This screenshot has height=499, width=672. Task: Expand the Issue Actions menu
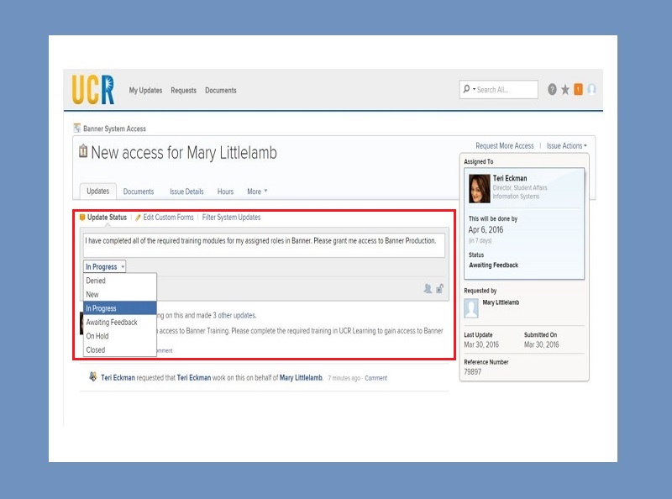pyautogui.click(x=566, y=146)
